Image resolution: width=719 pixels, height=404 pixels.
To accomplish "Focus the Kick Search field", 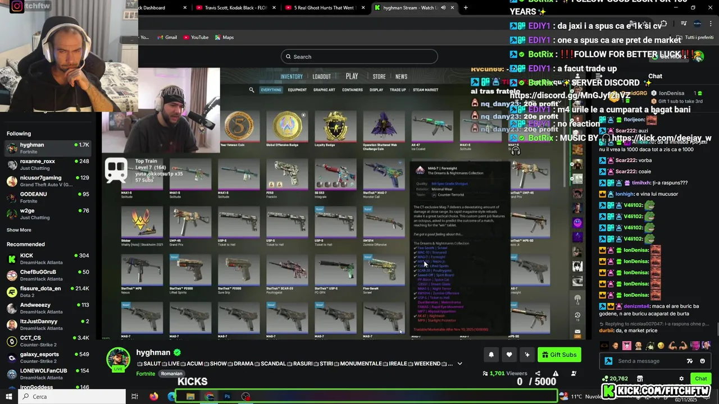I will click(x=359, y=57).
